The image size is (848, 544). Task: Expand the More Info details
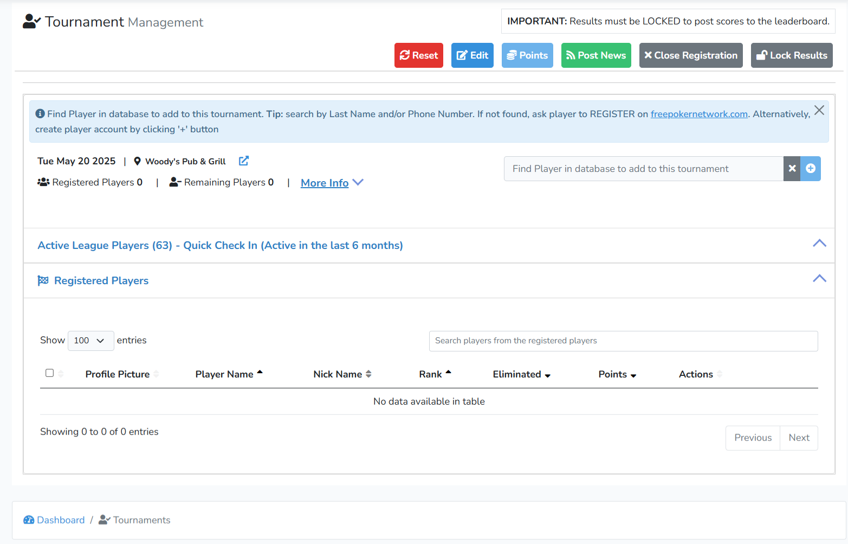(331, 183)
